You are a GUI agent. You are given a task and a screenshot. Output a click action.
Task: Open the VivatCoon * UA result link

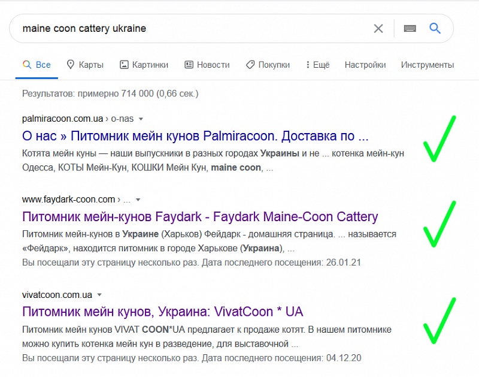coord(162,312)
